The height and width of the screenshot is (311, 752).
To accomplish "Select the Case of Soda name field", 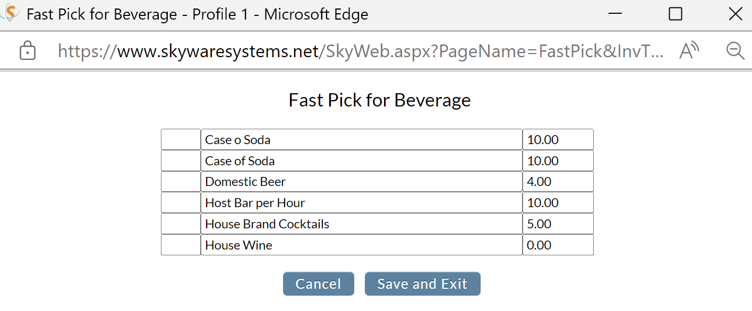I will point(362,161).
